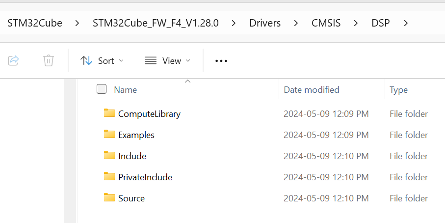Click the Share icon in toolbar
Screen dimensions: 445x223
coord(14,60)
